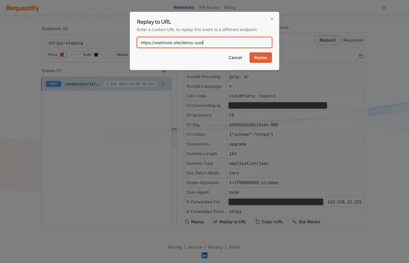Image resolution: width=409 pixels, height=263 pixels.
Task: Click Replay to URL in bottom toolbar
Action: (230, 222)
